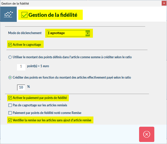Viewport: 167px width, 144px height.
Task: Check Paiement par points de fidélité noté comme Remise
Action: [x=10, y=113]
